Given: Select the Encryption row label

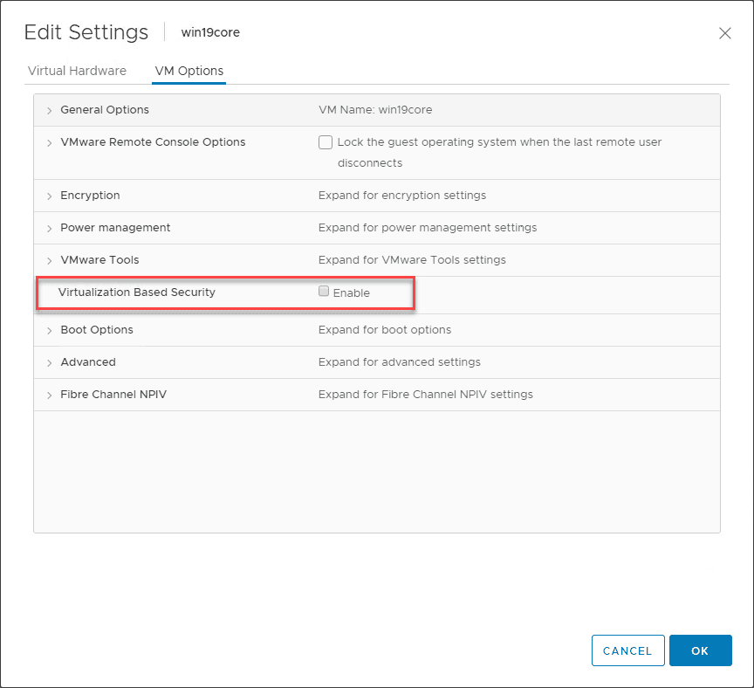Looking at the screenshot, I should coord(90,196).
